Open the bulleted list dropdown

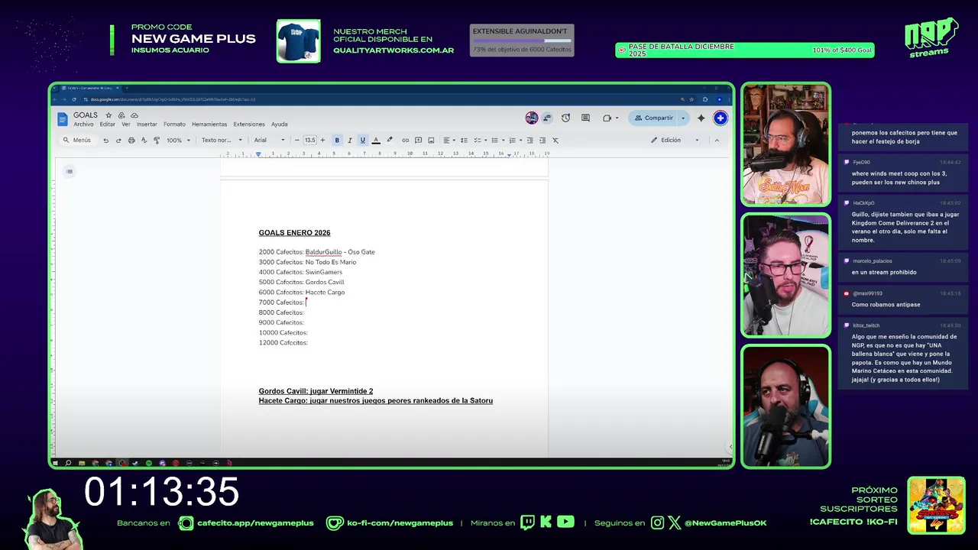point(497,141)
